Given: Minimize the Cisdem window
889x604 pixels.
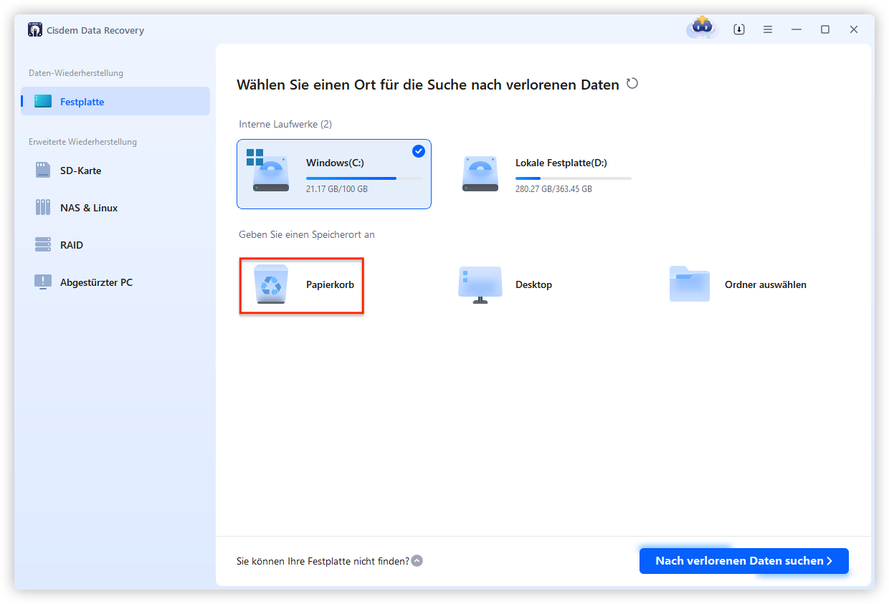Looking at the screenshot, I should pyautogui.click(x=797, y=29).
